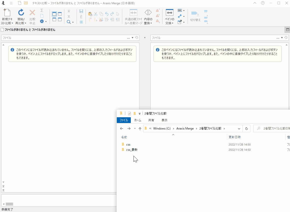Image resolution: width=290 pixels, height=212 pixels.
Task: Select the css_最新 folder
Action: [x=132, y=150]
